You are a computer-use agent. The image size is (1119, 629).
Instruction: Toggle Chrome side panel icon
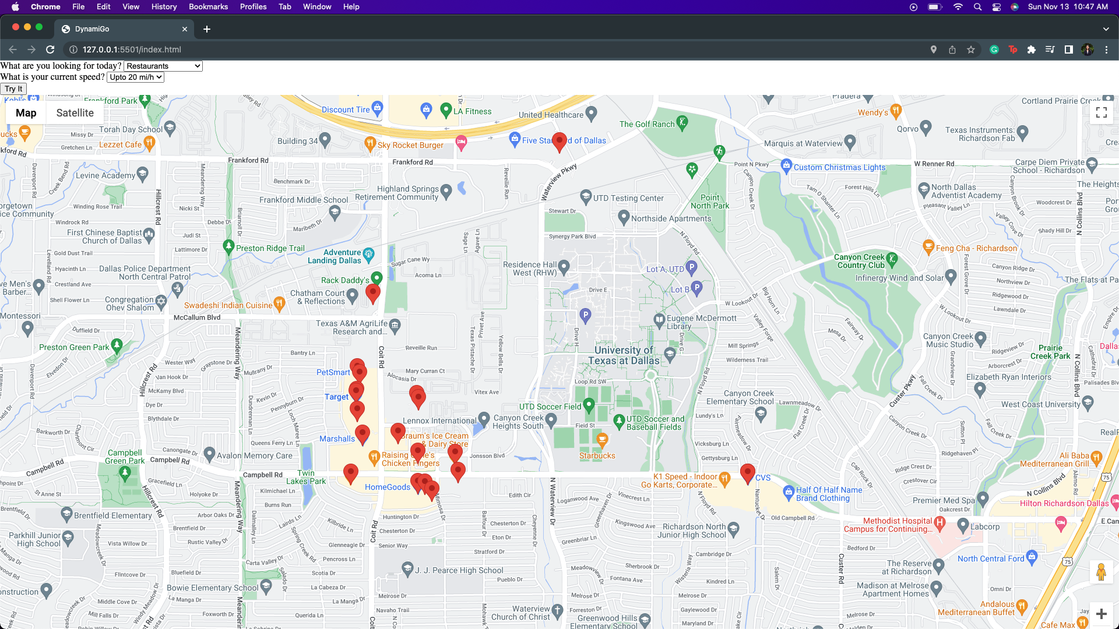(1068, 50)
